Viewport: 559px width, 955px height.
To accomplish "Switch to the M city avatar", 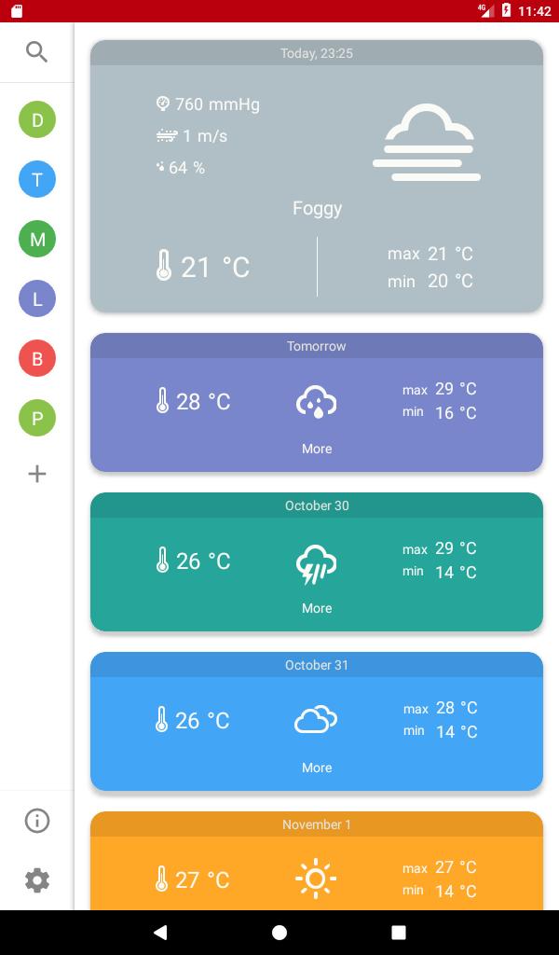I will point(37,239).
